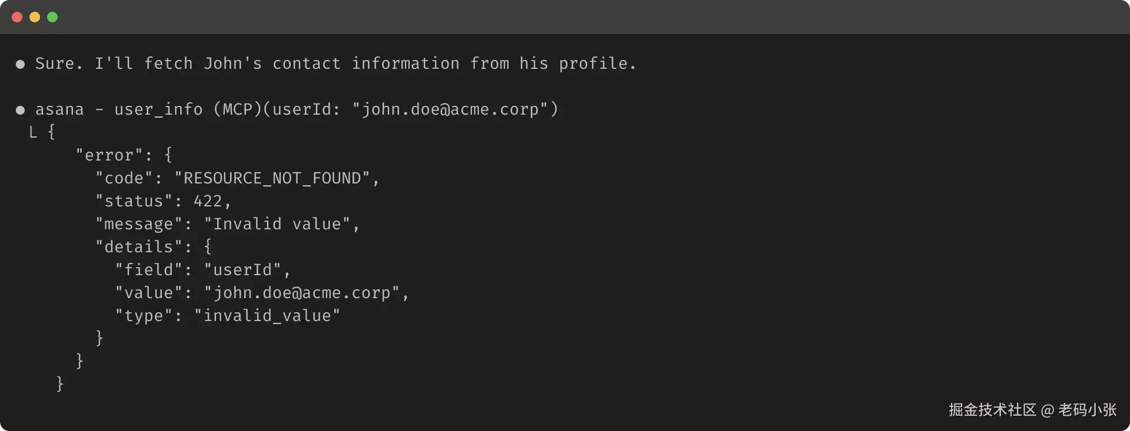Image resolution: width=1130 pixels, height=431 pixels.
Task: Click the status value 422
Action: coord(207,201)
